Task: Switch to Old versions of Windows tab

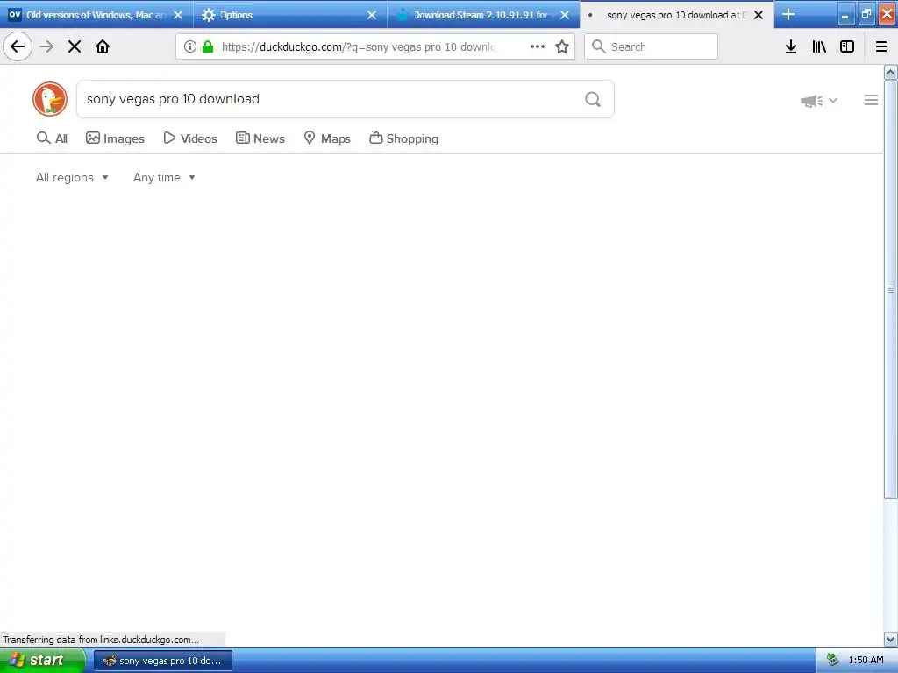Action: pyautogui.click(x=96, y=15)
